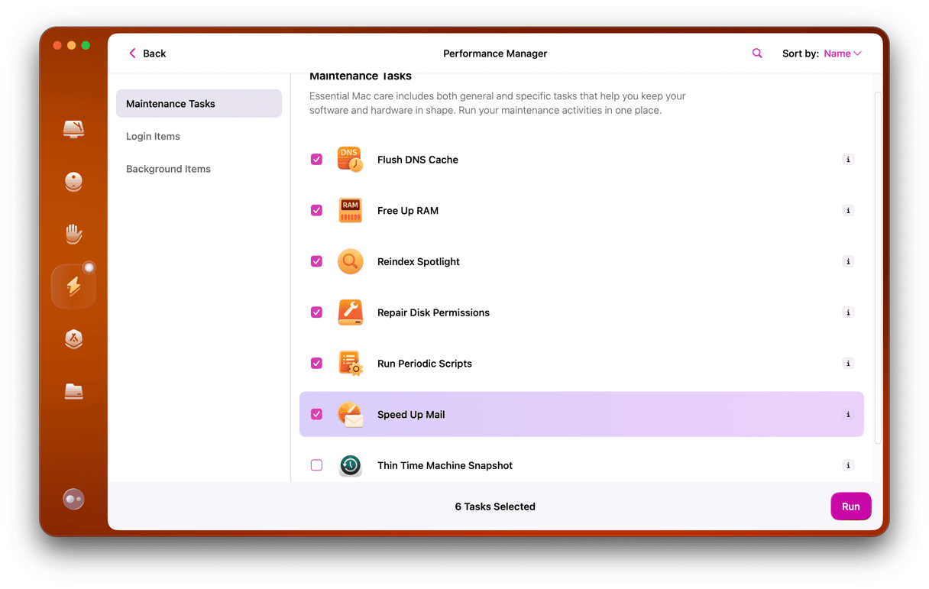Click the Thin Time Machine Snapshot label
This screenshot has height=589, width=929.
pyautogui.click(x=445, y=465)
